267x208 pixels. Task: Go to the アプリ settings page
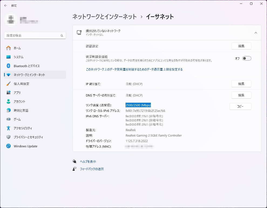(17, 93)
